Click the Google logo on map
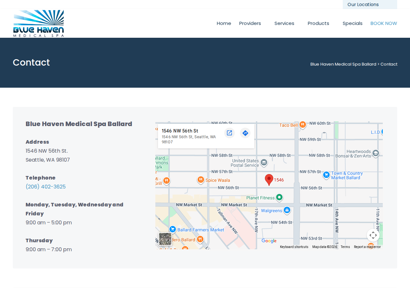 pos(269,241)
